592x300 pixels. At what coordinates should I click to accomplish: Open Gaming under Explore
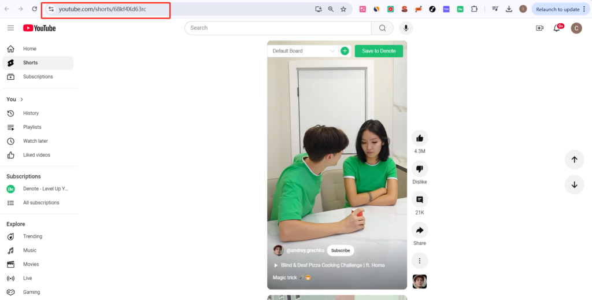coord(38,292)
